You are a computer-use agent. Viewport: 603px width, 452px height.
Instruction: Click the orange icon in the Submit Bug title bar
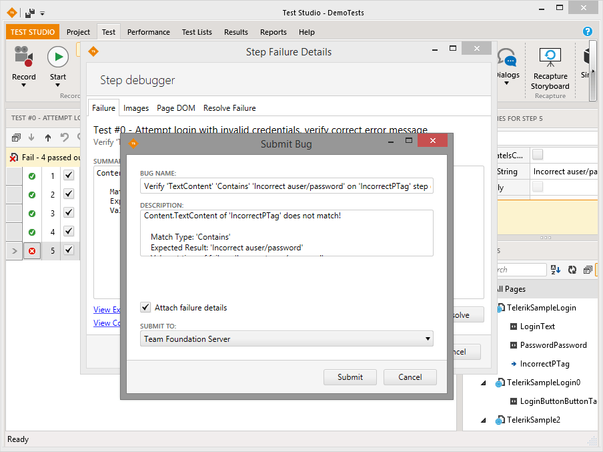tap(133, 144)
